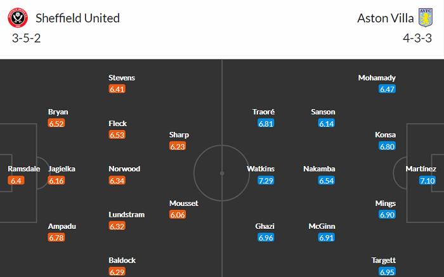444x277 pixels.
Task: Click the Sheffield United club crest
Action: [17, 18]
